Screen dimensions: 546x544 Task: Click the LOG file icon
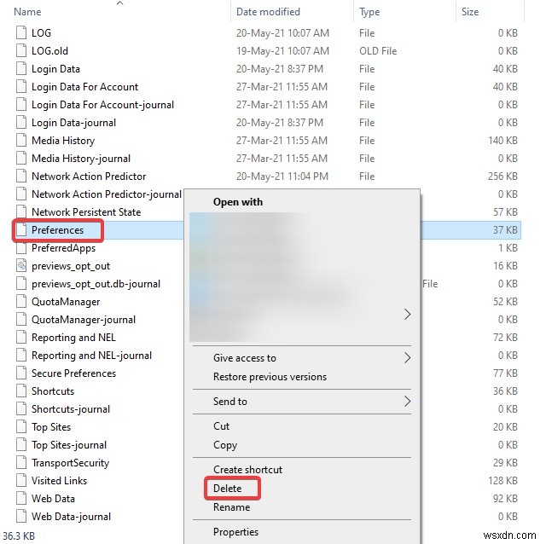click(x=21, y=32)
